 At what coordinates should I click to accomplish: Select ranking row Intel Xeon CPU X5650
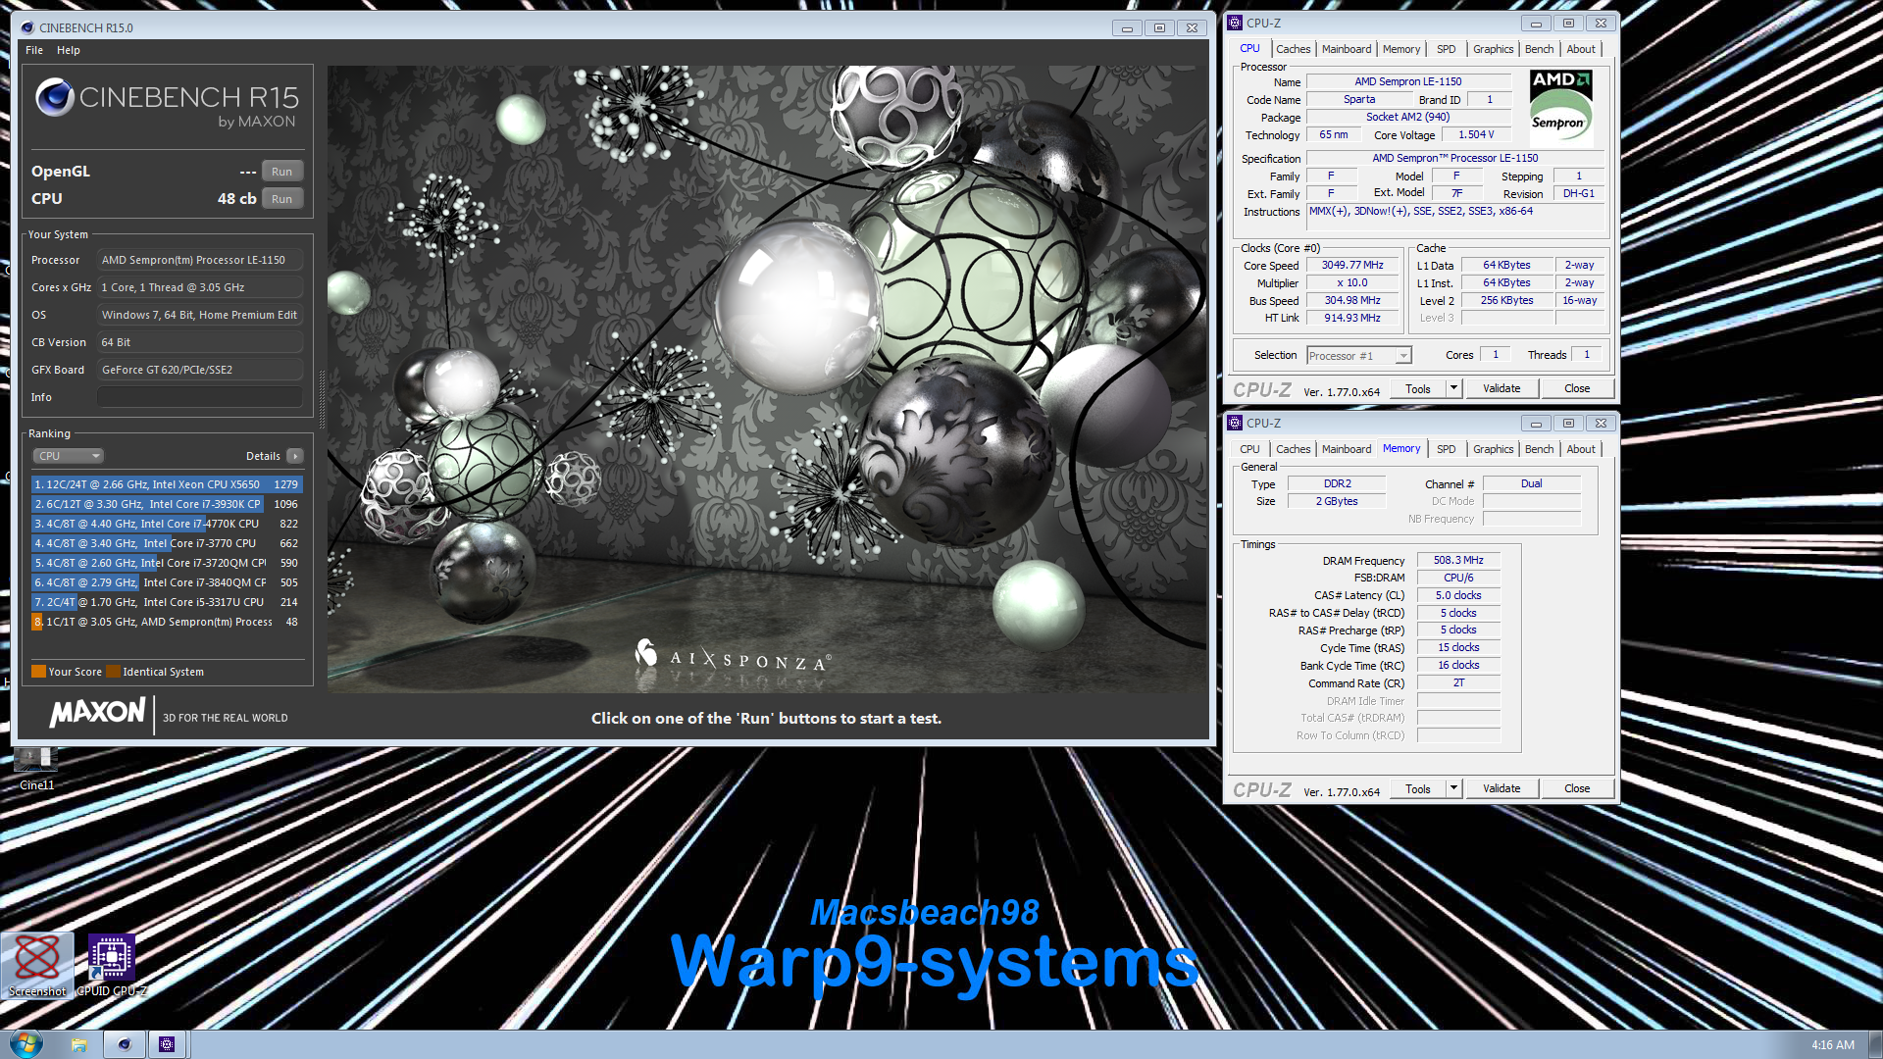pos(167,484)
